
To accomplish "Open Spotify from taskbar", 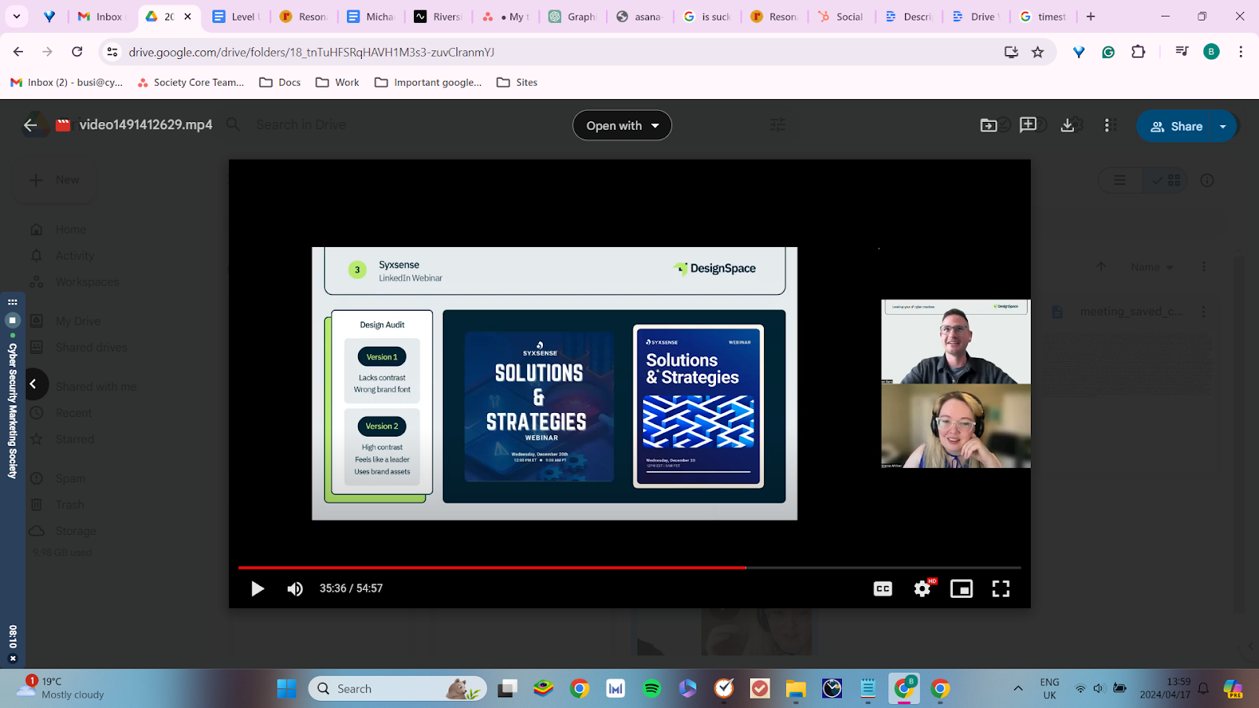I will (652, 689).
